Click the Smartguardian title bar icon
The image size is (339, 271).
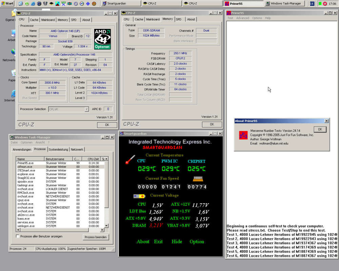(x=122, y=134)
